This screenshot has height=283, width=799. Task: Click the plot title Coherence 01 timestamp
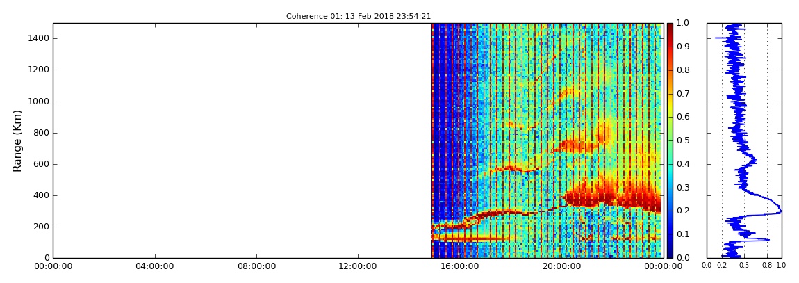click(359, 16)
